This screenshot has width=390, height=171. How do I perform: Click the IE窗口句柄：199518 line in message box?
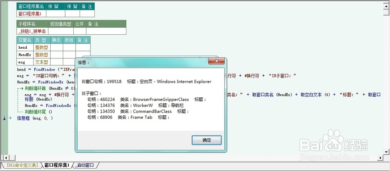[x=147, y=81]
